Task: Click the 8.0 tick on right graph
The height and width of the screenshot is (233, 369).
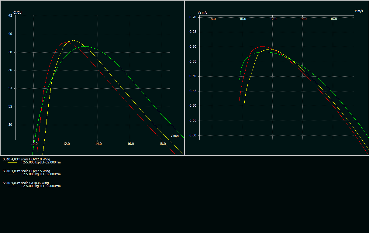Action: point(213,19)
